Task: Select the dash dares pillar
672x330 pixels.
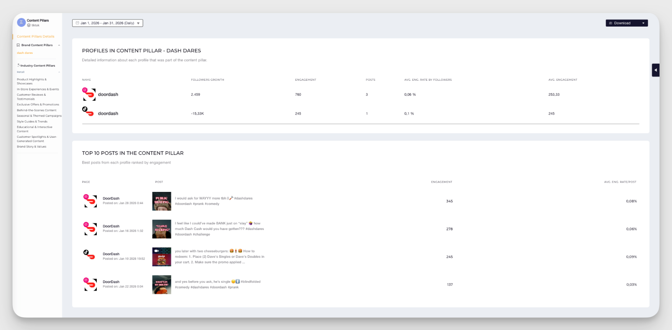Action: click(25, 52)
